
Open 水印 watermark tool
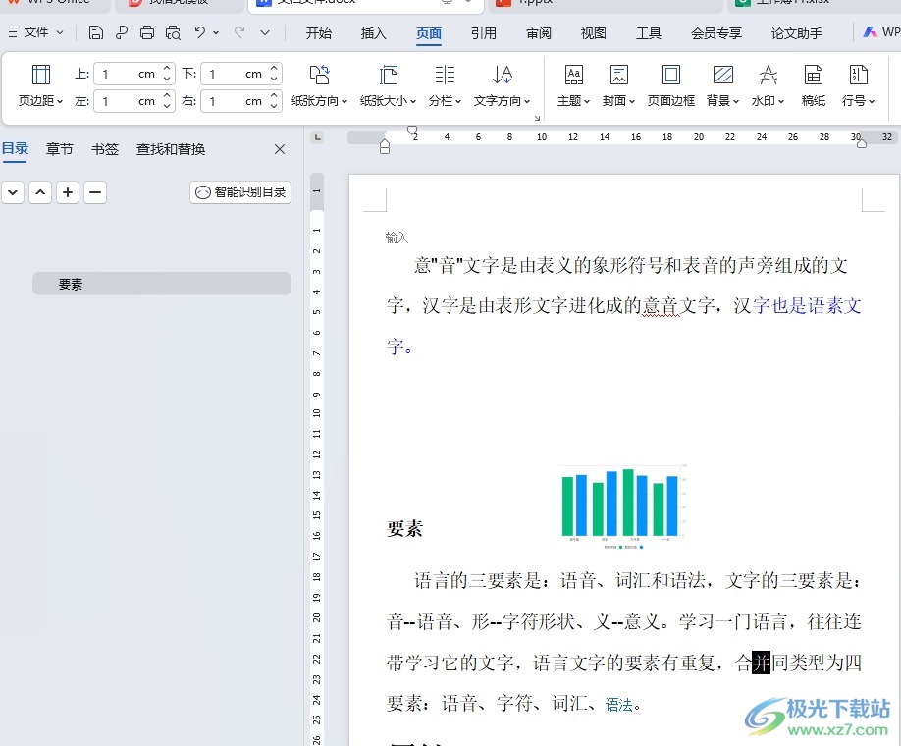click(768, 85)
